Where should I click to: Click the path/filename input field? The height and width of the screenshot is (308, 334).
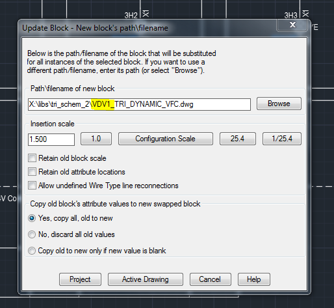tap(139, 104)
